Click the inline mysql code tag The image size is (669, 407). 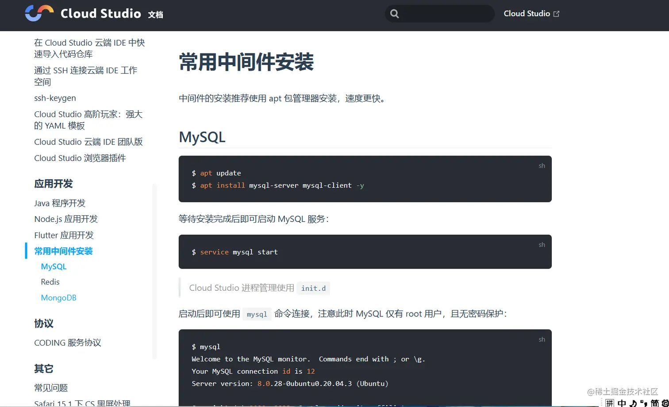point(257,314)
